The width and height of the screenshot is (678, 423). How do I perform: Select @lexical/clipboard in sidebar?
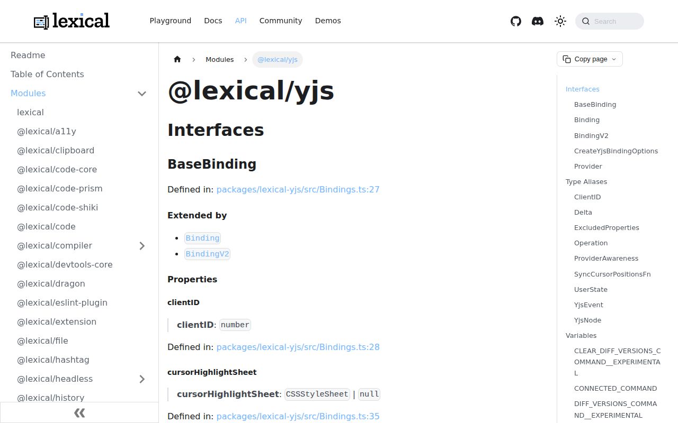point(56,150)
